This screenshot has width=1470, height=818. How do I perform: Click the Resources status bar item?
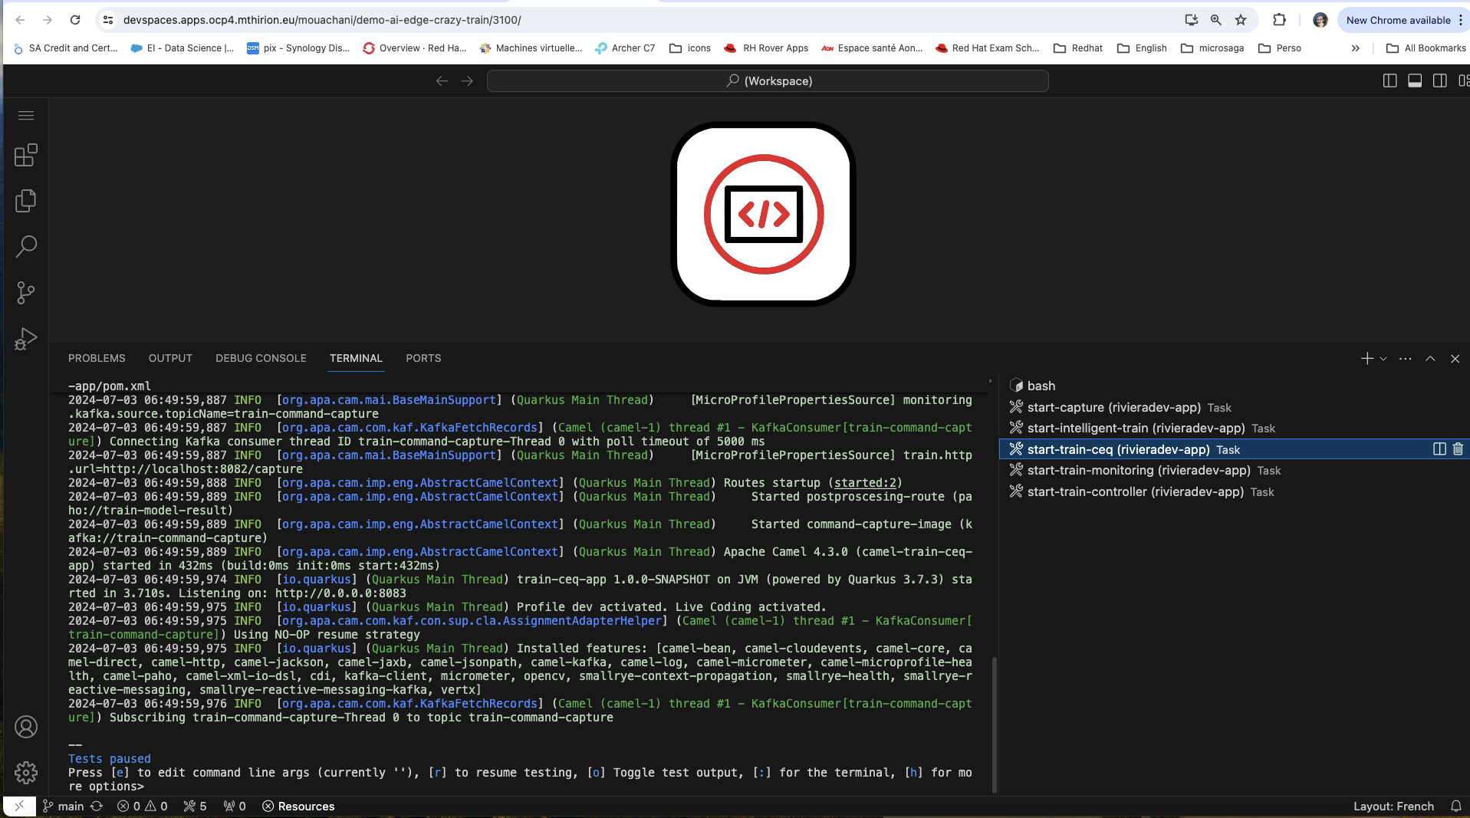tap(298, 806)
